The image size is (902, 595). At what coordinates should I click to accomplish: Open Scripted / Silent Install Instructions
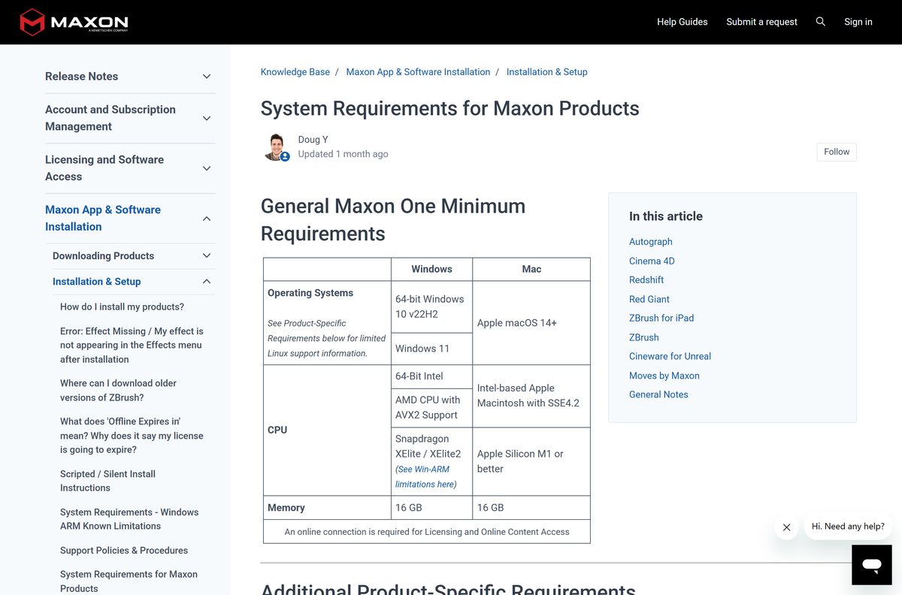(x=107, y=481)
